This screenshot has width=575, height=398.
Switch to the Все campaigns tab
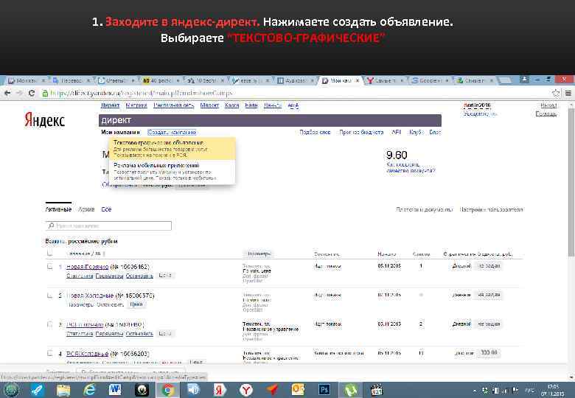click(x=106, y=209)
